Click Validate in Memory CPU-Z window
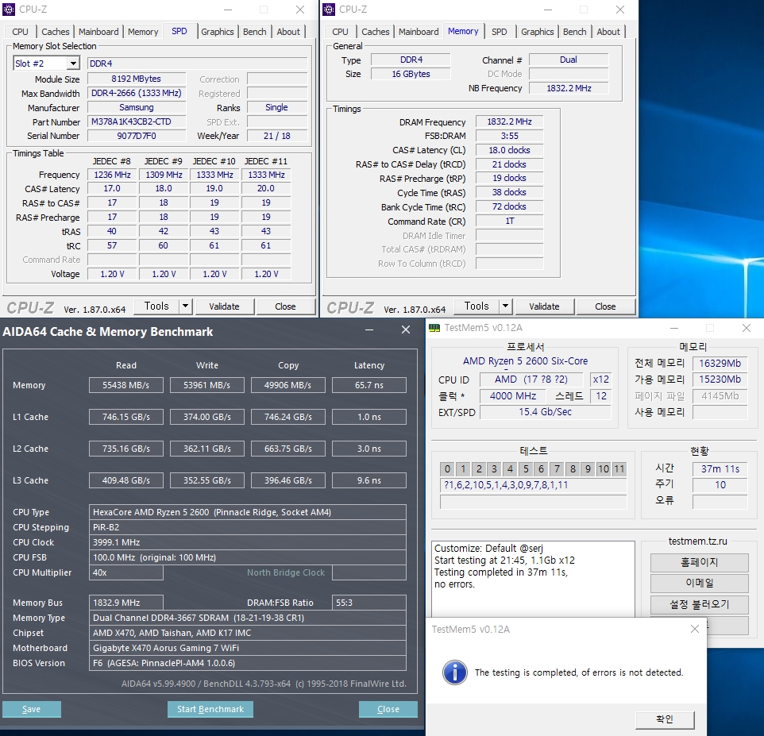This screenshot has width=764, height=736. point(544,306)
